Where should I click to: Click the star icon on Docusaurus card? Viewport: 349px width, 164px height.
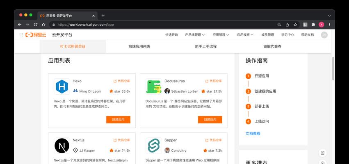click(203, 91)
